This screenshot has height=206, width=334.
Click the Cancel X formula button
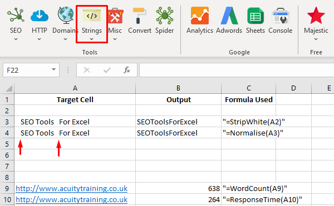coord(87,70)
